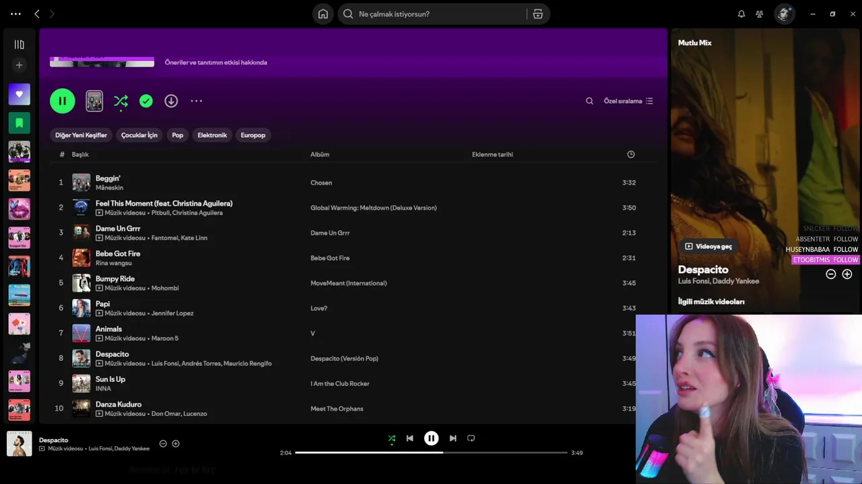Open Maroon 5 artist link
This screenshot has width=862, height=484.
[165, 338]
